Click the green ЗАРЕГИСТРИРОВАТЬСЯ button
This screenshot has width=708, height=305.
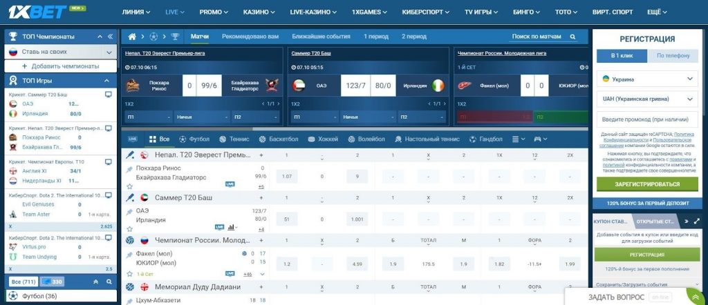(x=647, y=184)
